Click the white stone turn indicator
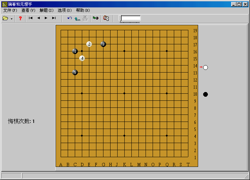 206,67
